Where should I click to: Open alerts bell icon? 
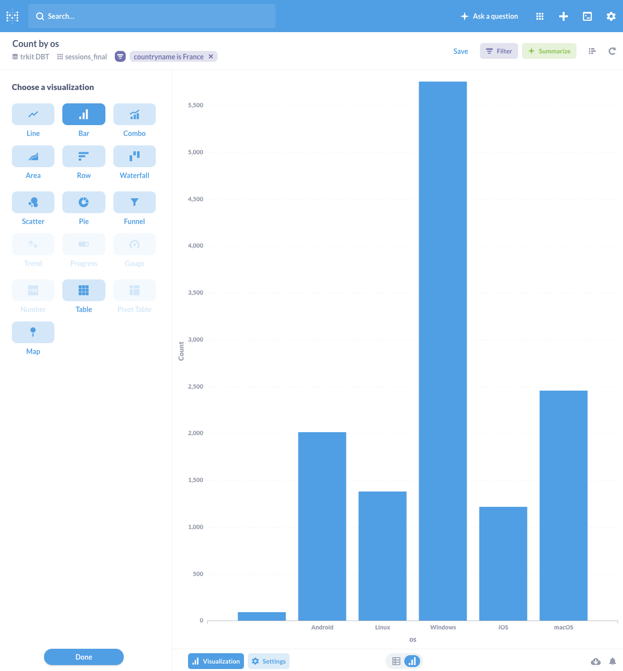613,661
